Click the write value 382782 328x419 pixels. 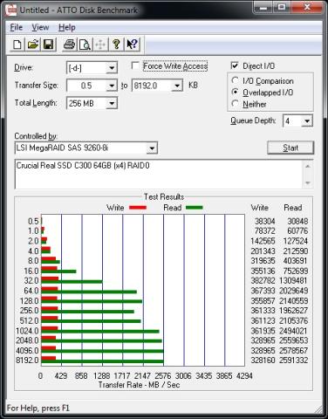263,281
